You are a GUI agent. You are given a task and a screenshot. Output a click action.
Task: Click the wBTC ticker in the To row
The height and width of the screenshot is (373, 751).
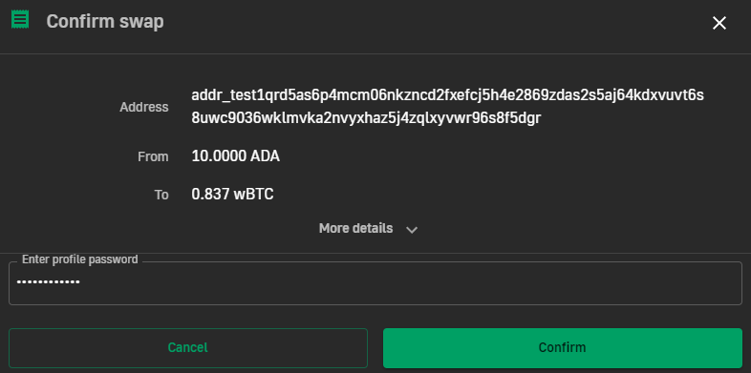tap(254, 195)
